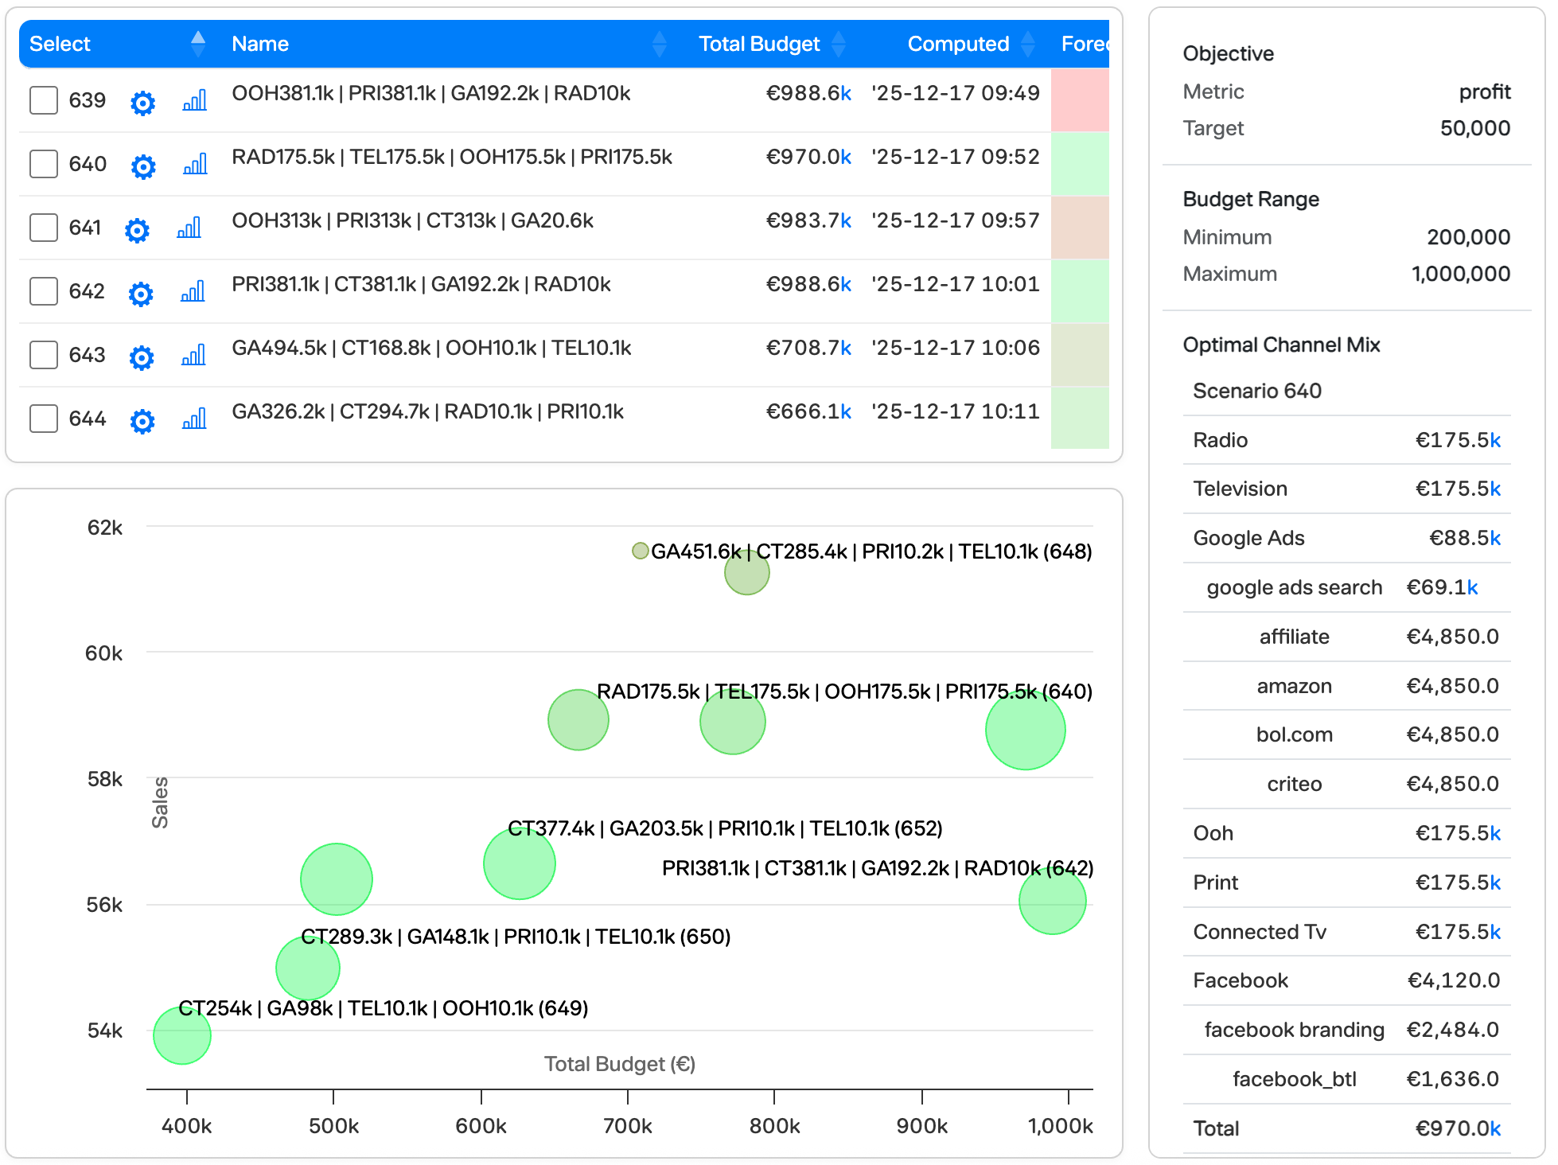
Task: Sort by Name column arrows
Action: pos(659,44)
